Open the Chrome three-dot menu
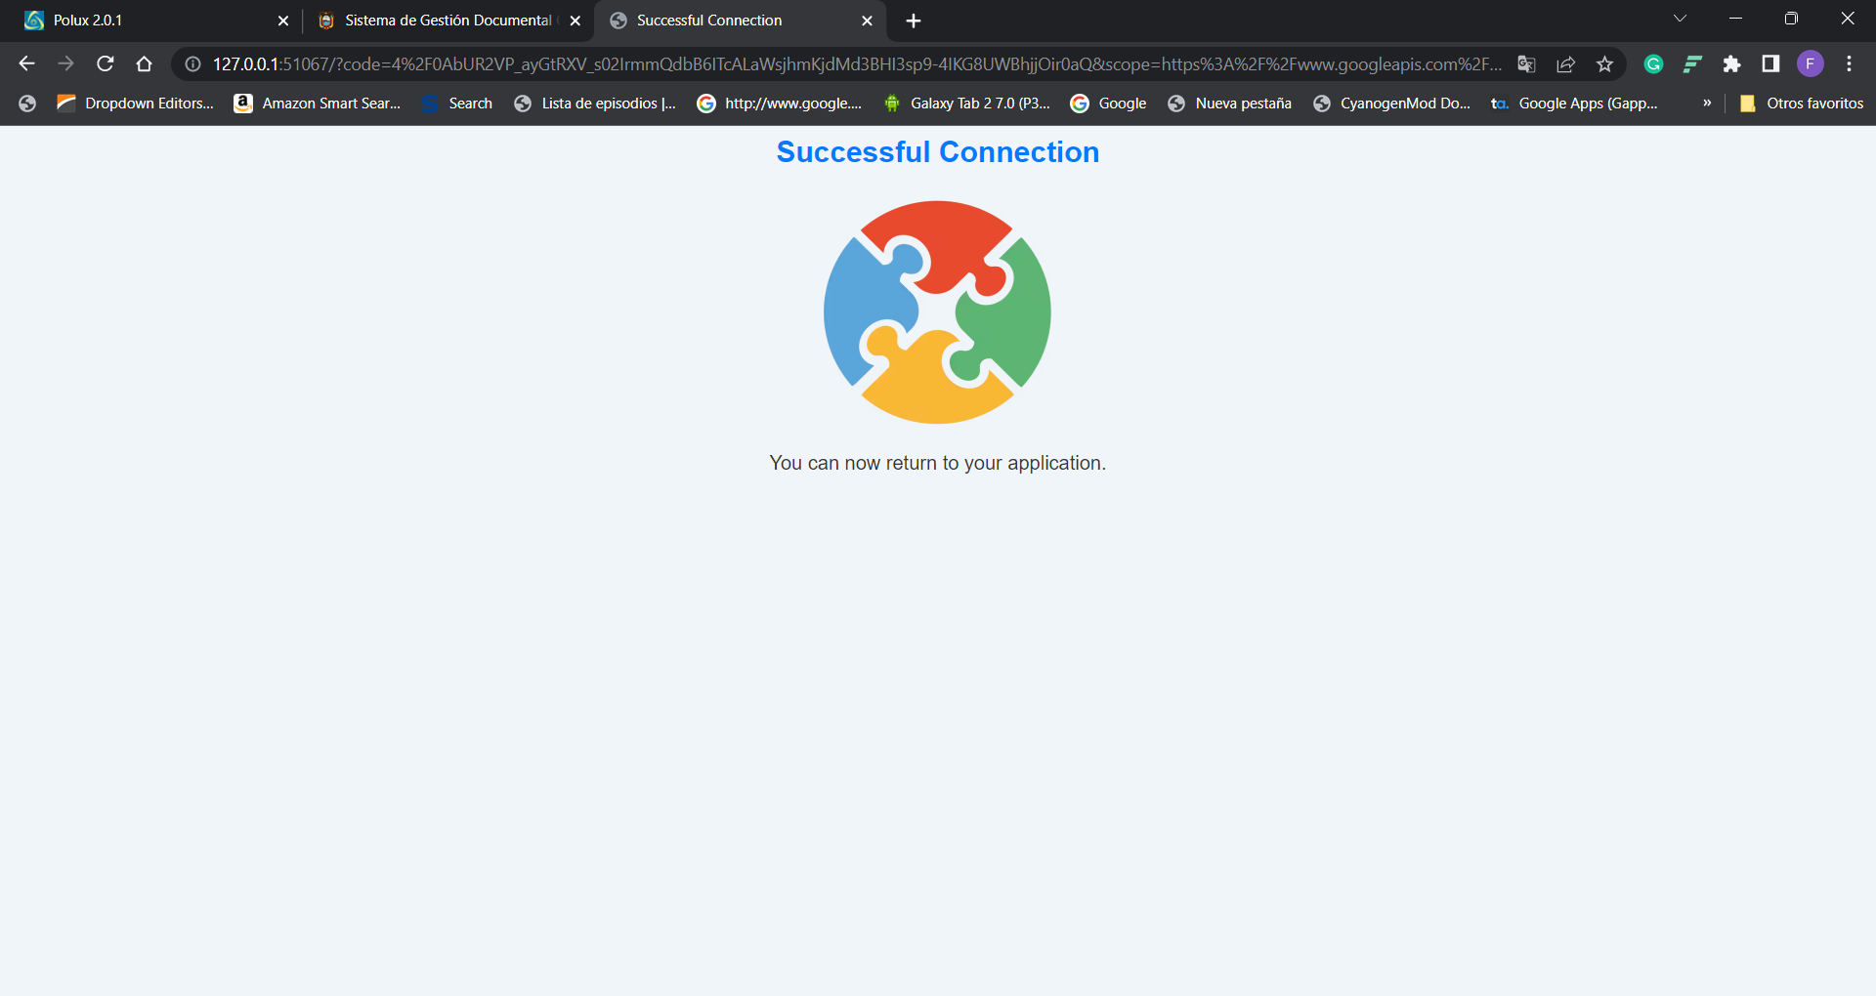 coord(1849,63)
